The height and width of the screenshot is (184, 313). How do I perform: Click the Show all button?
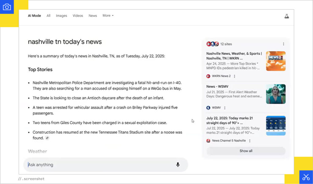(x=246, y=151)
